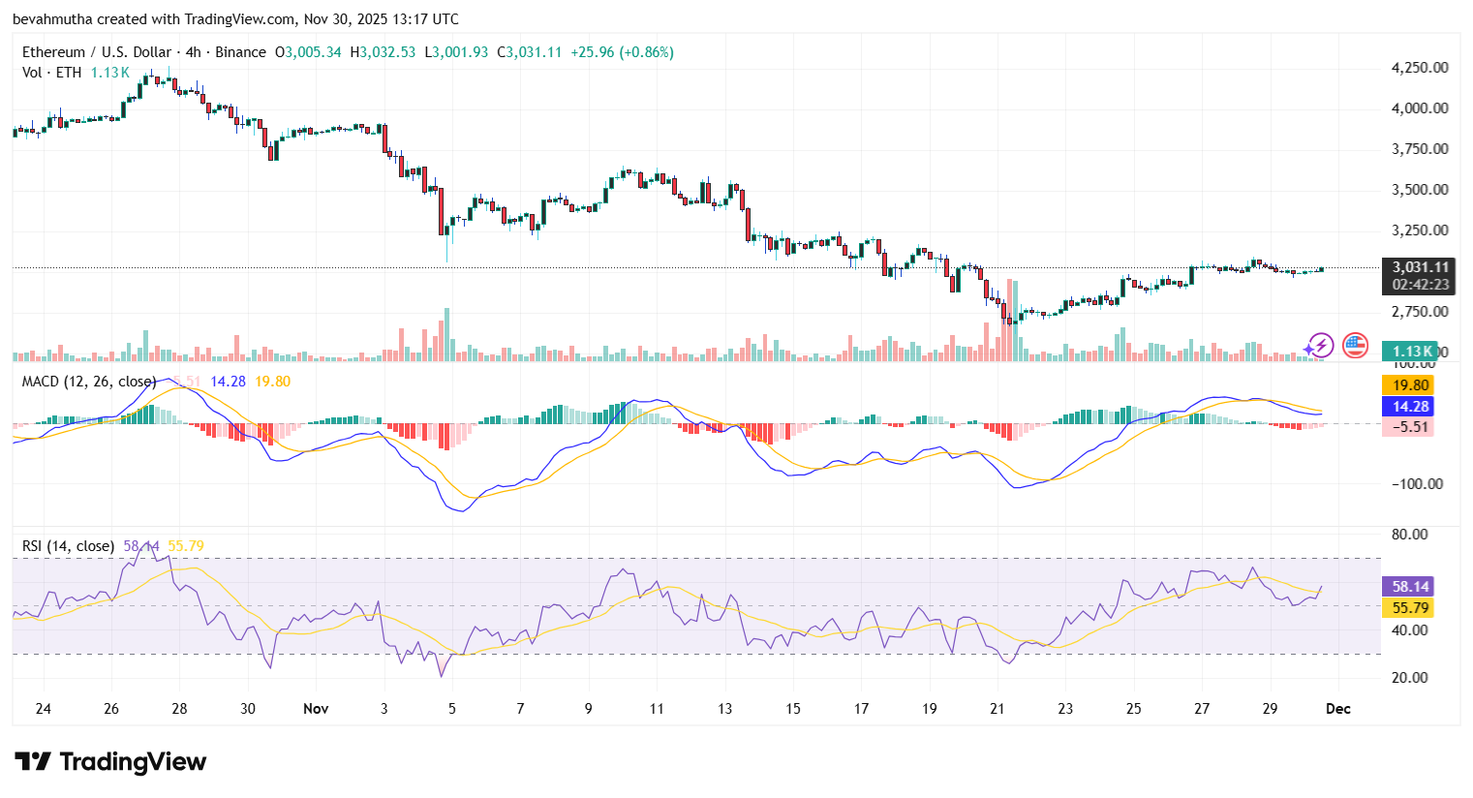Open the 4h timeframe selector in the legend
Viewport: 1473px width, 798px height.
point(192,52)
